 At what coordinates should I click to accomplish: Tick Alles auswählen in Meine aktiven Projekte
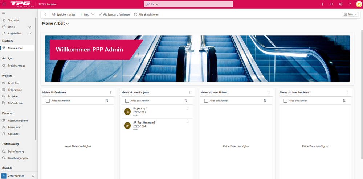pyautogui.click(x=127, y=101)
